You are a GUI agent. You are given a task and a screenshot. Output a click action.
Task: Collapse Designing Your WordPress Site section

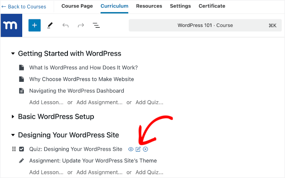[x=13, y=135]
